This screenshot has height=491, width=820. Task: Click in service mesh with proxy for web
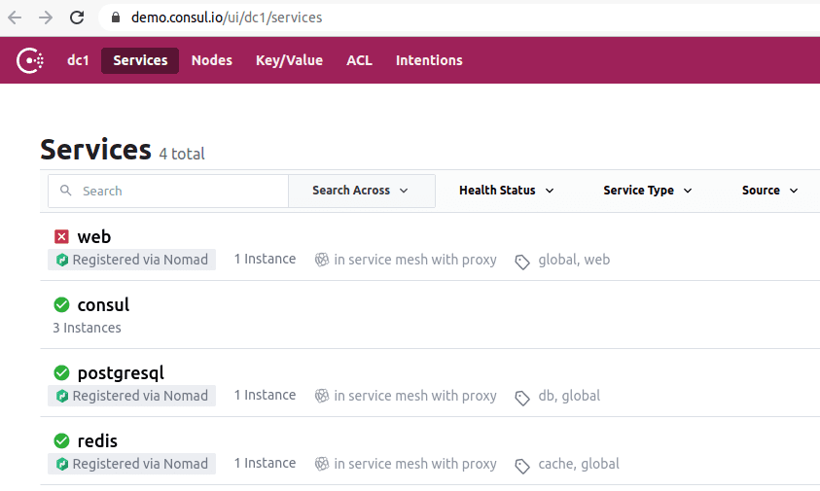pyautogui.click(x=415, y=260)
